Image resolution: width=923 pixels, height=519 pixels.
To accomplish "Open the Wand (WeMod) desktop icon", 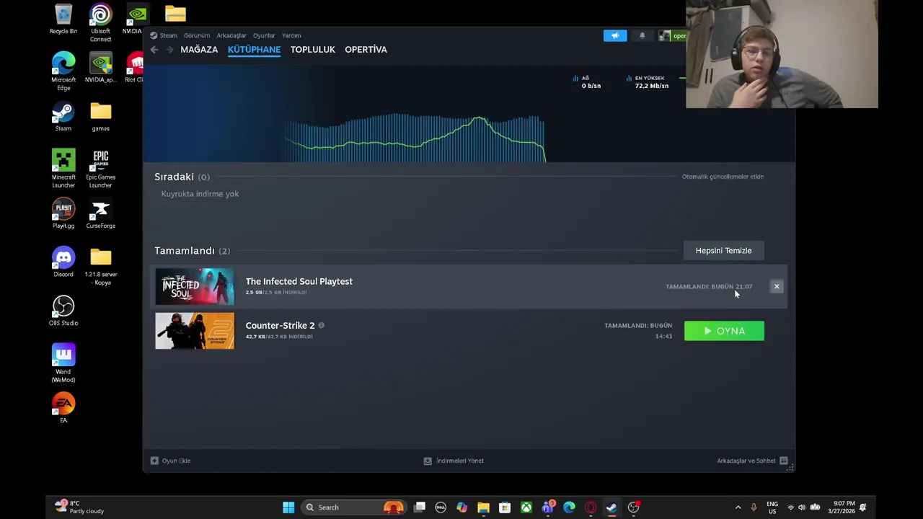I will 63,363.
